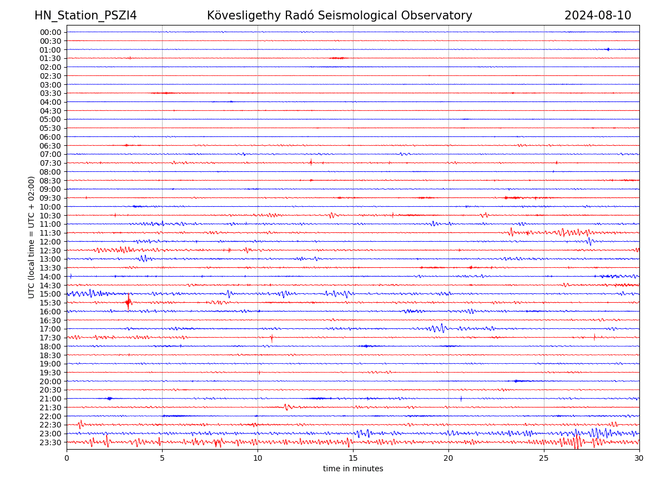Click the large red spike on 15:30 trace

[129, 302]
